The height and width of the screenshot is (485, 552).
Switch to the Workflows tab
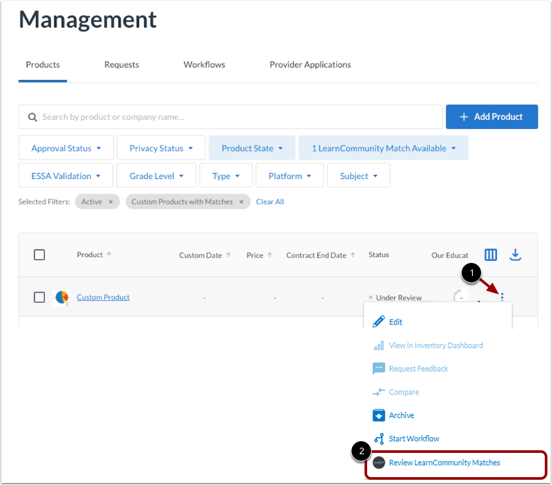pos(204,65)
